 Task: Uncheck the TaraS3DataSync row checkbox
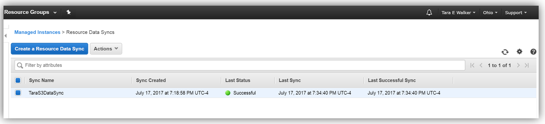point(18,93)
